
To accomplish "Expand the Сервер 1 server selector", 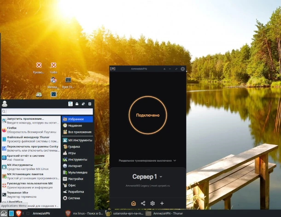I will [147, 176].
